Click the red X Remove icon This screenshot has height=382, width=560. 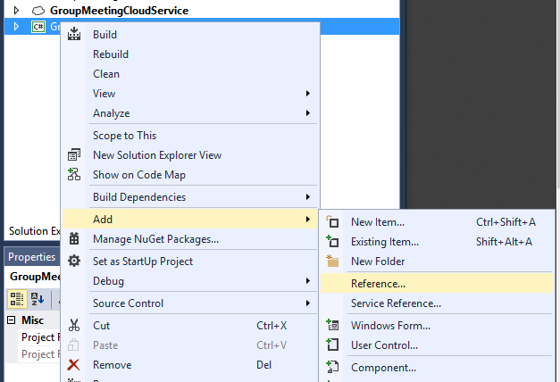[x=74, y=365]
